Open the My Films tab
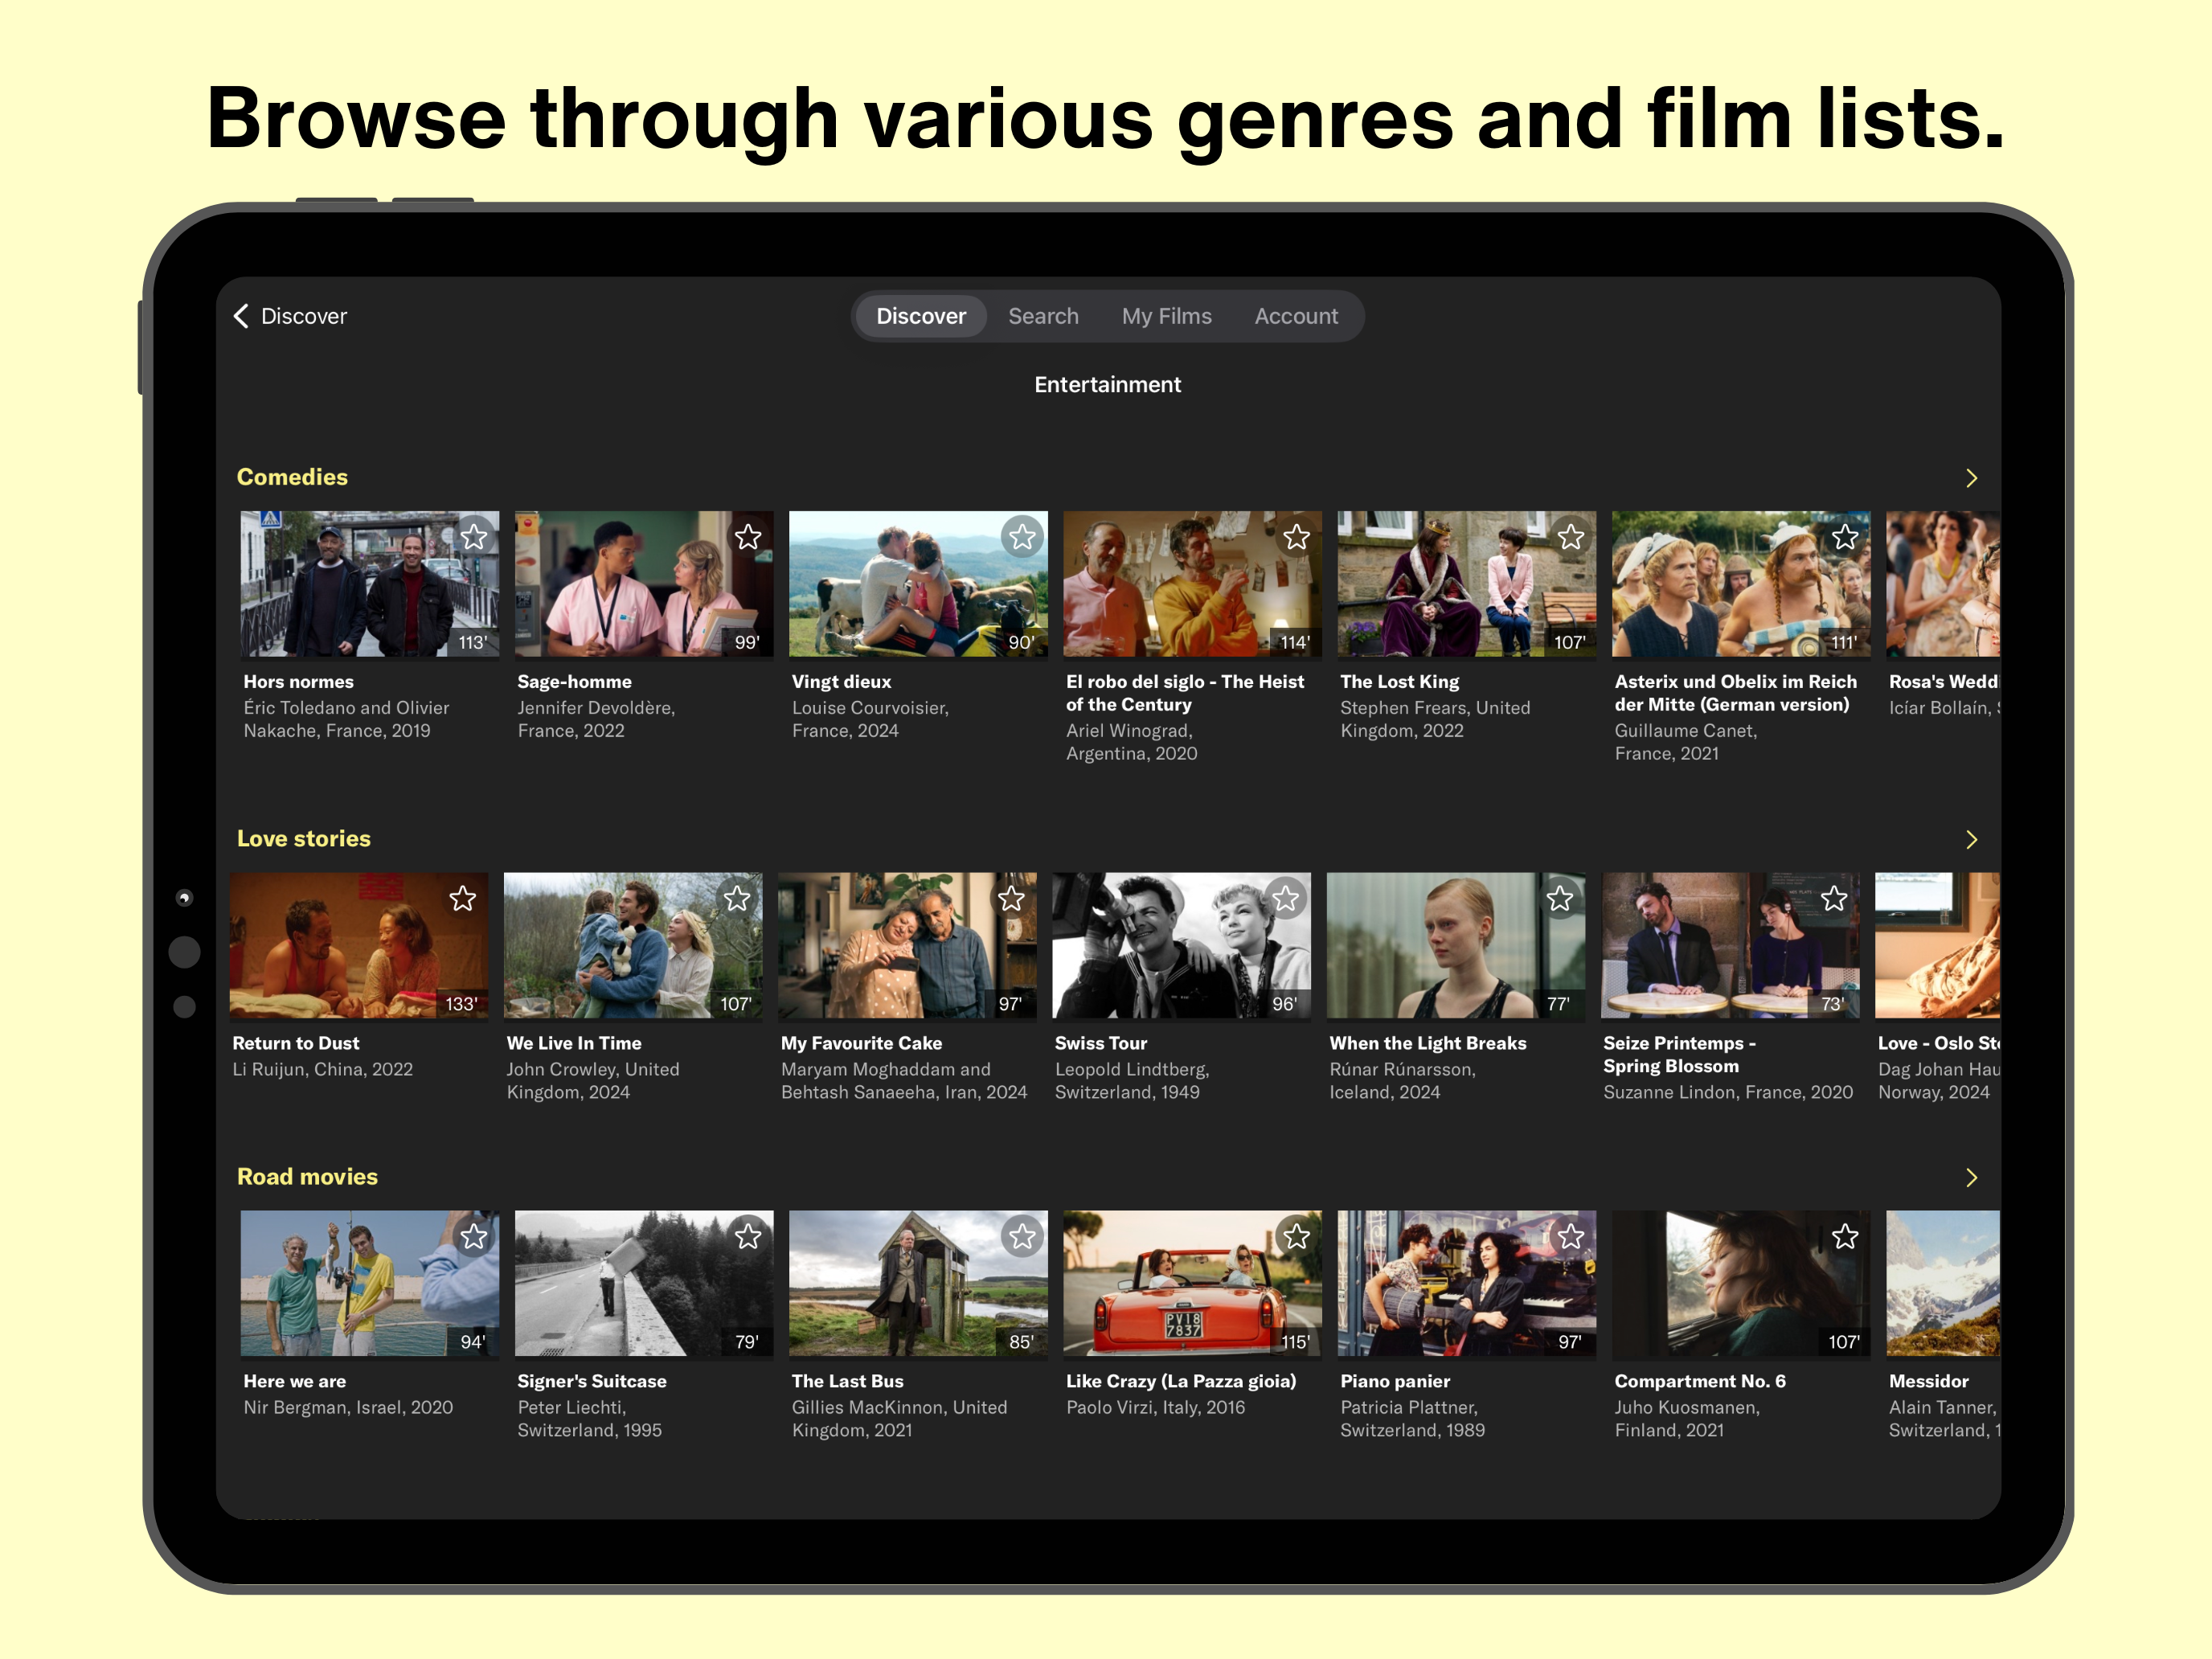 pyautogui.click(x=1166, y=316)
